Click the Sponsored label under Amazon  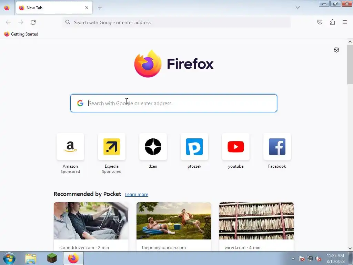click(70, 171)
